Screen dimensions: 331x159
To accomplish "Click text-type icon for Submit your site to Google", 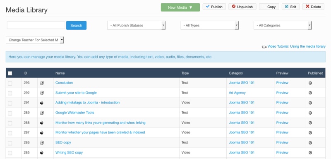I will tap(42, 93).
